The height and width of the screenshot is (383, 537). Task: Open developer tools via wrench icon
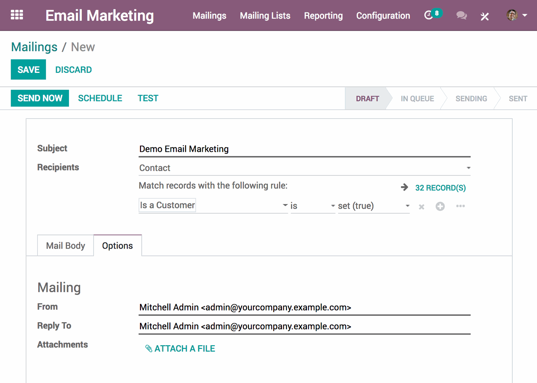(x=485, y=16)
